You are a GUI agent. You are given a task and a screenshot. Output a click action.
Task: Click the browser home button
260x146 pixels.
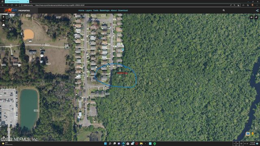pyautogui.click(x=16, y=5)
